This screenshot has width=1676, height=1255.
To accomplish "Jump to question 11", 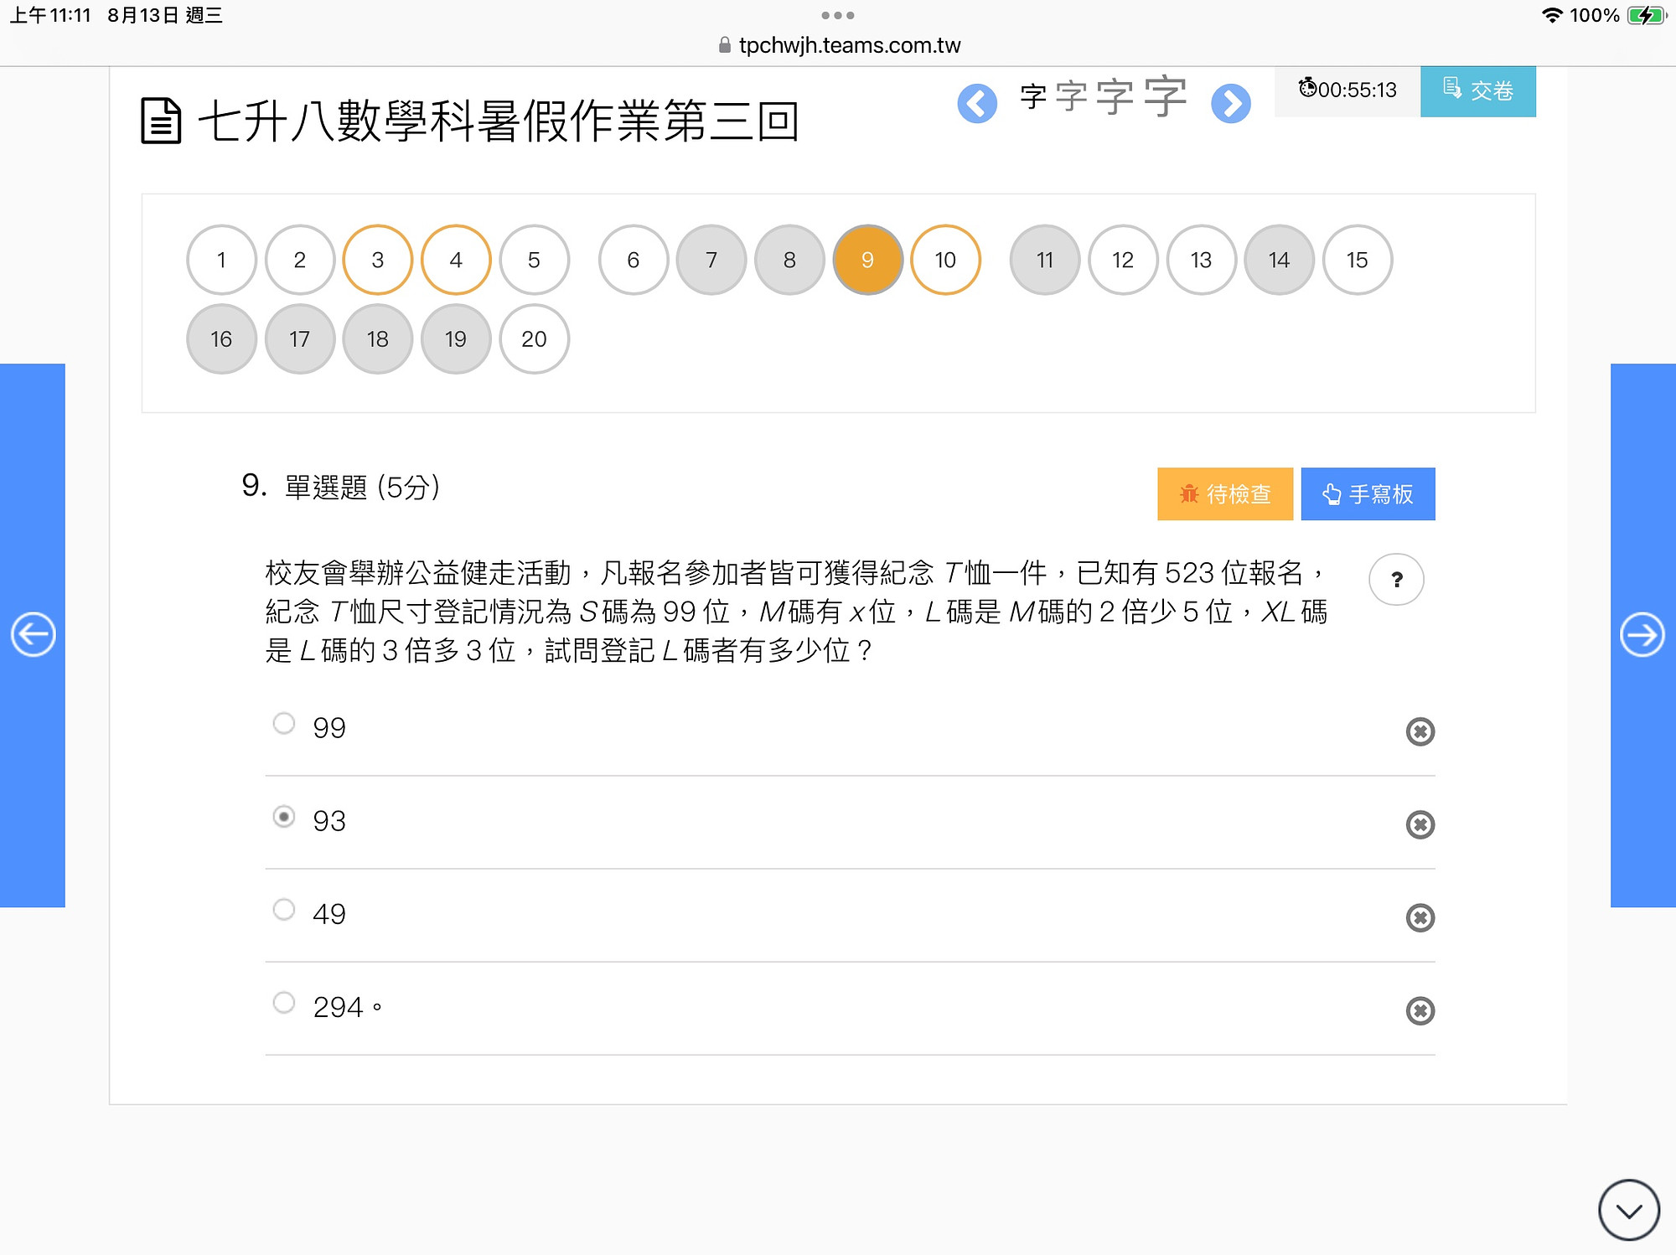I will [x=1044, y=260].
